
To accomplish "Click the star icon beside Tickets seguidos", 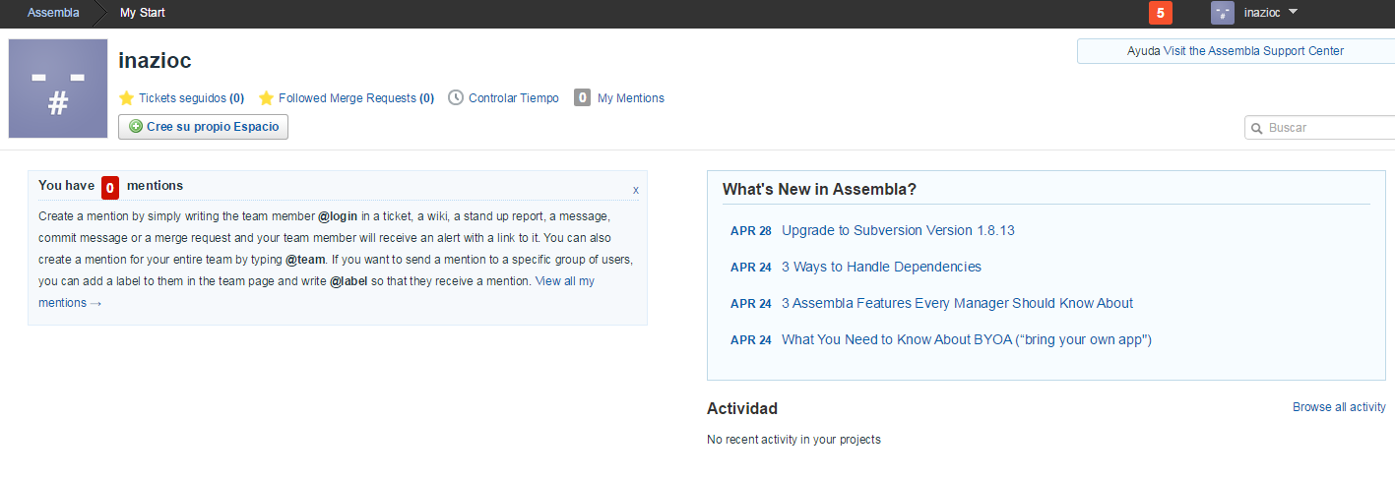I will click(126, 98).
